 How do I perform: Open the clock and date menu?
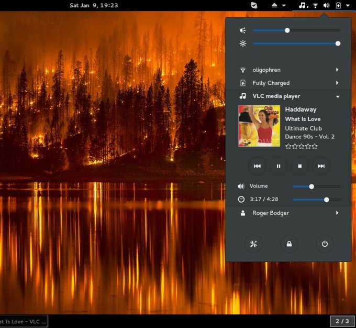tap(94, 5)
